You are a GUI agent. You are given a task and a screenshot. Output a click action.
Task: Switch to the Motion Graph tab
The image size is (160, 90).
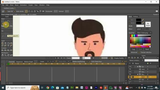28,62
